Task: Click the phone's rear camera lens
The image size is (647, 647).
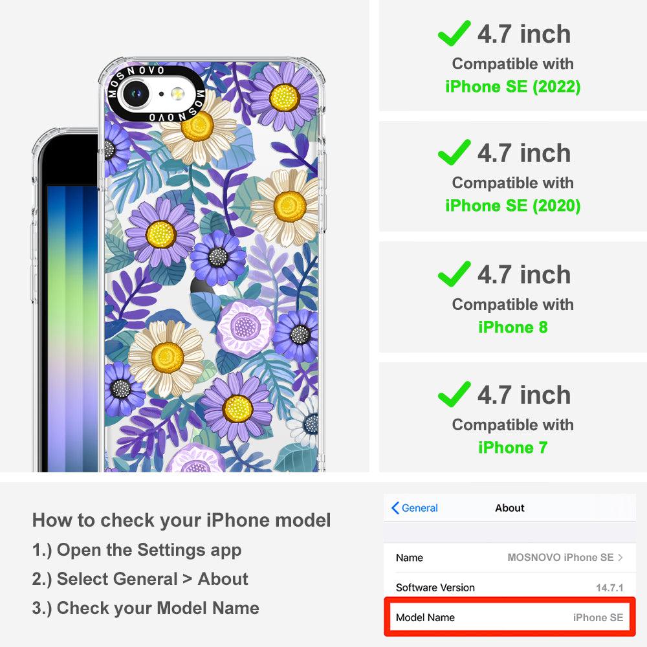Action: pyautogui.click(x=135, y=94)
